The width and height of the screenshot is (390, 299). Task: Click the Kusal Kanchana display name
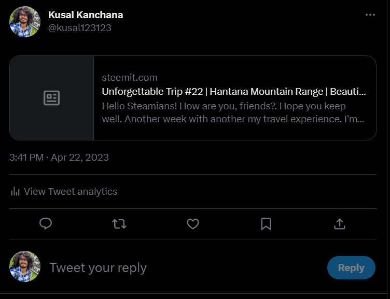pos(86,15)
